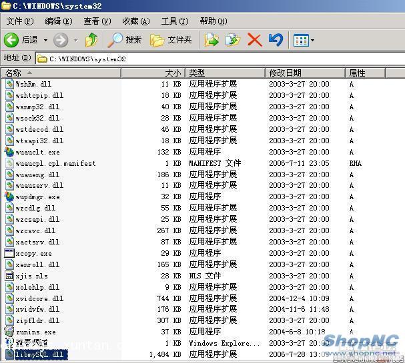Select the WshRm.dll file icon
The image size is (405, 363).
(x=9, y=84)
